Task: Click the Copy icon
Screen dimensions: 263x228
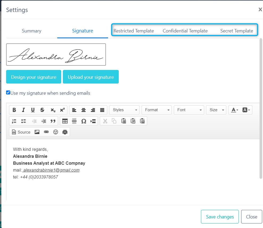Action: 114,121
